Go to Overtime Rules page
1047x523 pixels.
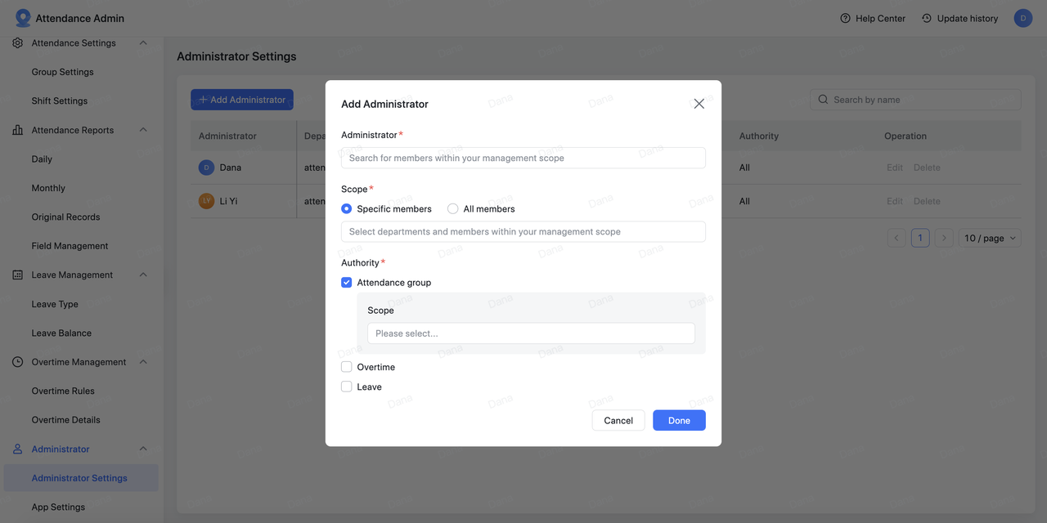(63, 391)
